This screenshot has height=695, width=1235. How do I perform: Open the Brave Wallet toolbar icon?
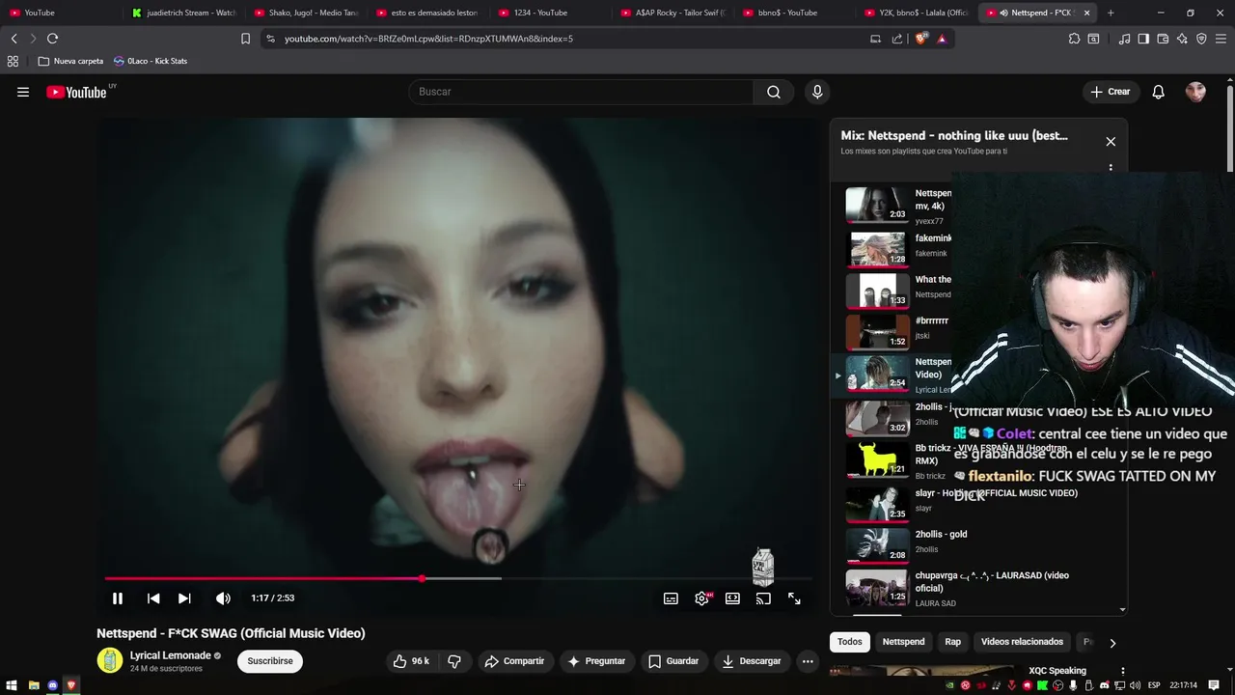click(1163, 39)
